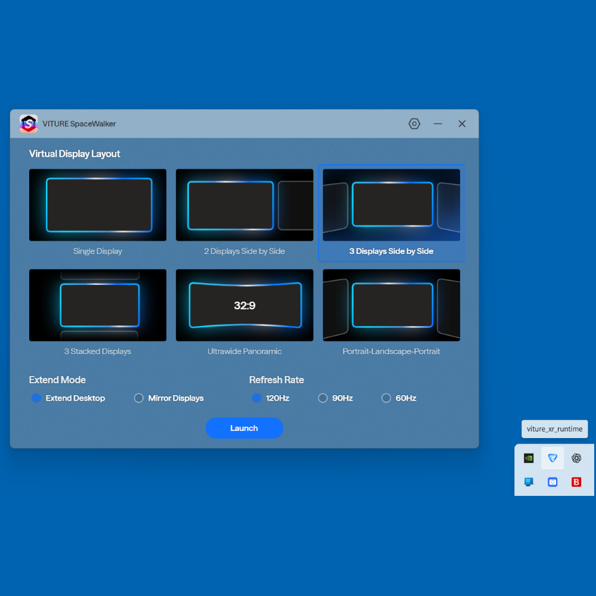Click the Extend Mode heading

[x=57, y=380]
